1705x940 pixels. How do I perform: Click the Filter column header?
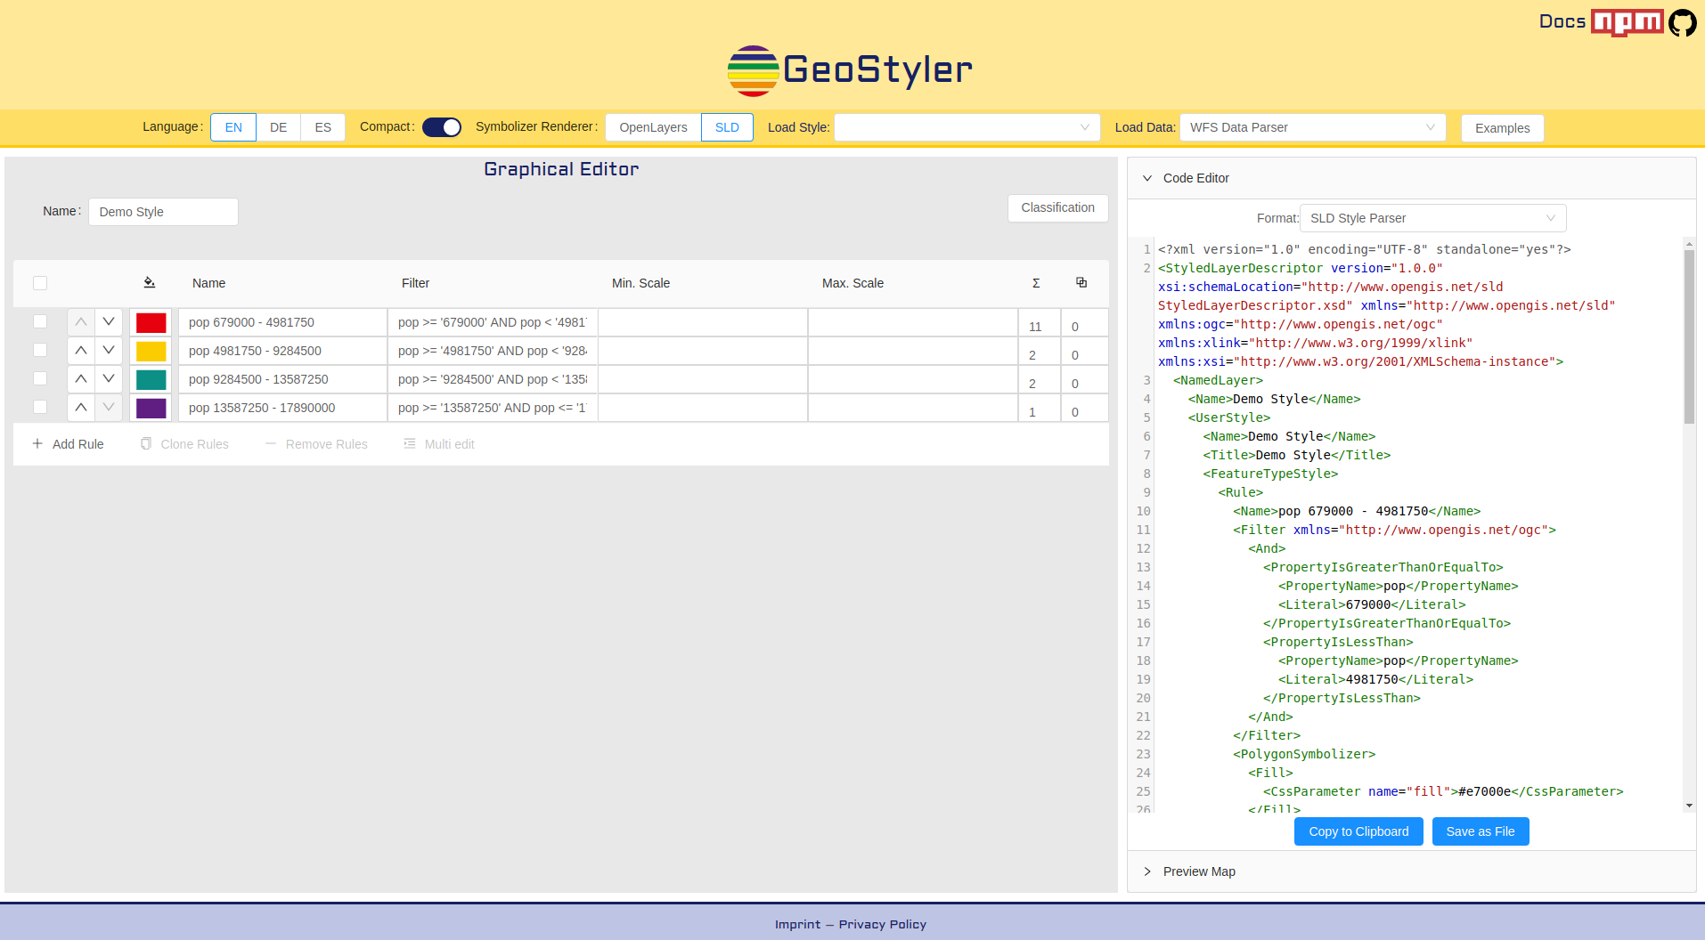coord(415,283)
